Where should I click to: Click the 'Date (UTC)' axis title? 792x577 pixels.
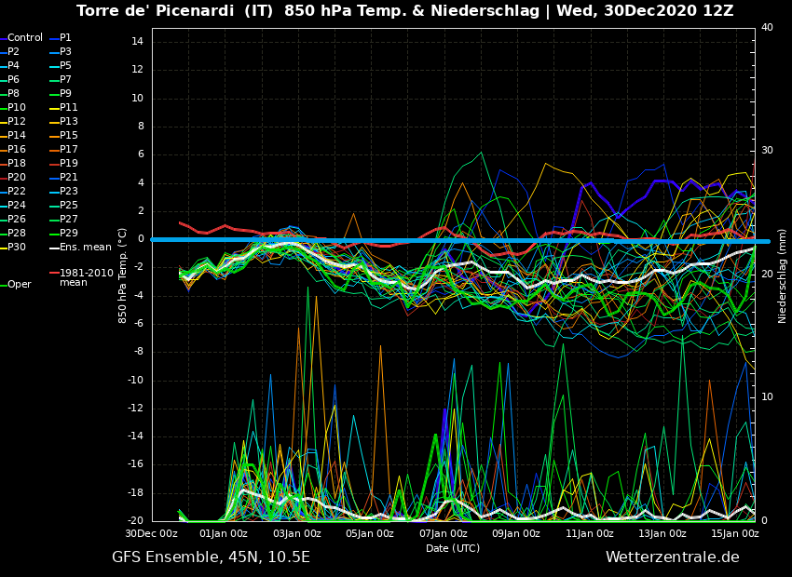(x=453, y=548)
